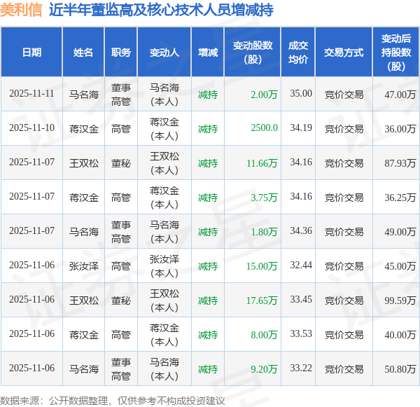Viewport: 420px width, 407px height.
Task: Click the average price 34.19
Action: click(x=301, y=128)
